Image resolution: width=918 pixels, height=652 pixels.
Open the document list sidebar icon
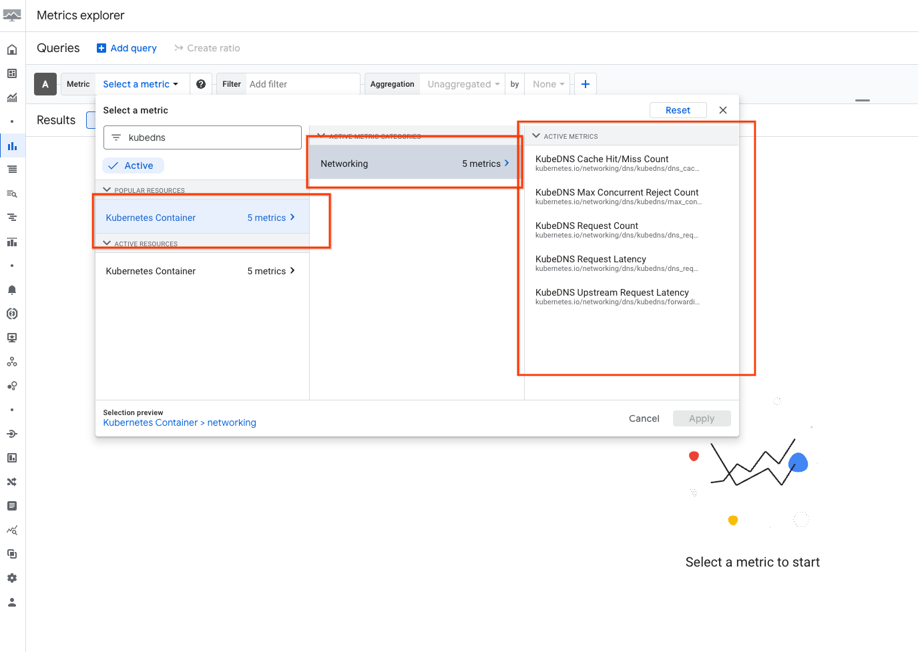pyautogui.click(x=12, y=506)
